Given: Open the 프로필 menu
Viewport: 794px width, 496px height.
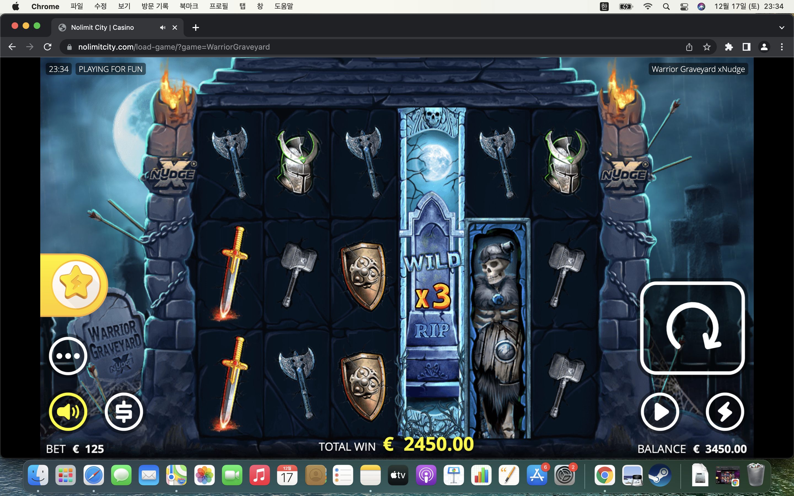Looking at the screenshot, I should pos(219,7).
